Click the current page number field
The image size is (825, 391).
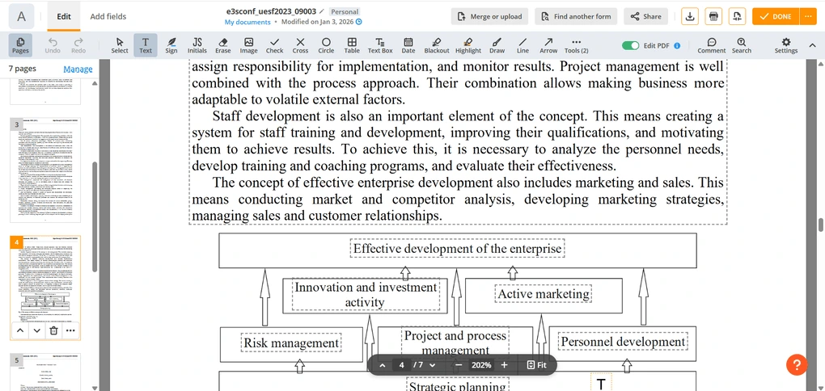click(401, 364)
